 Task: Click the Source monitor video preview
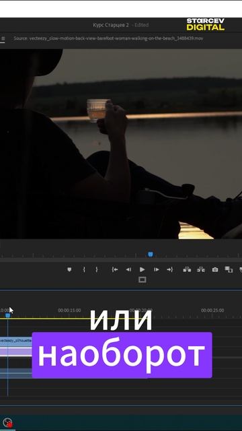click(121, 143)
